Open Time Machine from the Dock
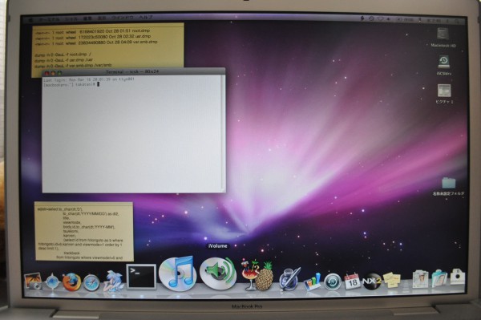The height and width of the screenshot is (320, 481). tap(333, 282)
